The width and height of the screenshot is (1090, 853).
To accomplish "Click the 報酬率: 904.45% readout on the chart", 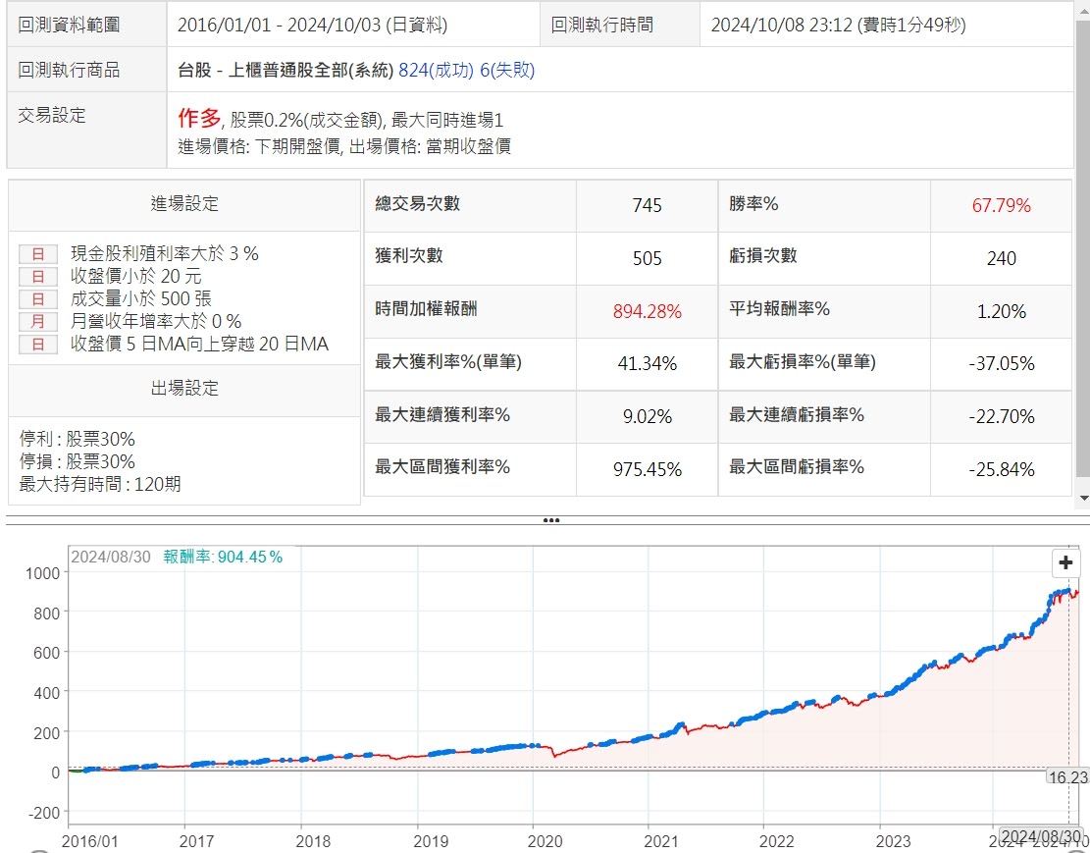I will (223, 558).
